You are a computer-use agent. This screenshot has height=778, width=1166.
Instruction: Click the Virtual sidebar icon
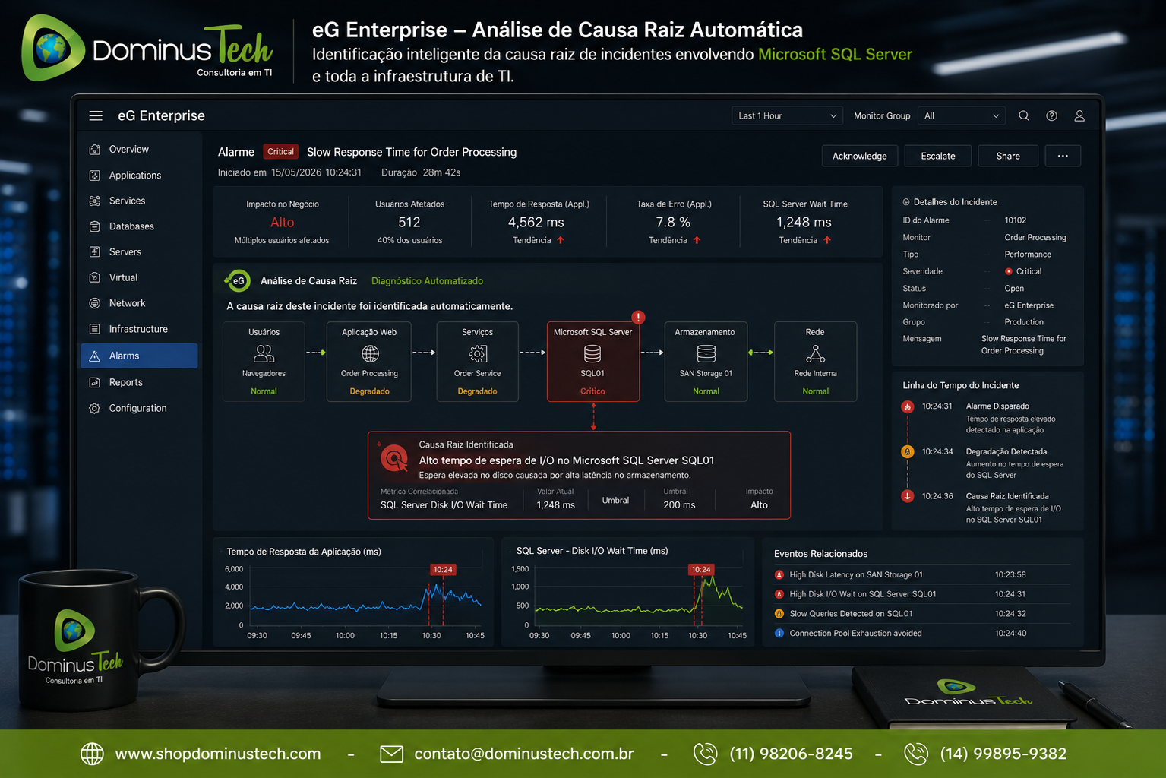tap(95, 277)
